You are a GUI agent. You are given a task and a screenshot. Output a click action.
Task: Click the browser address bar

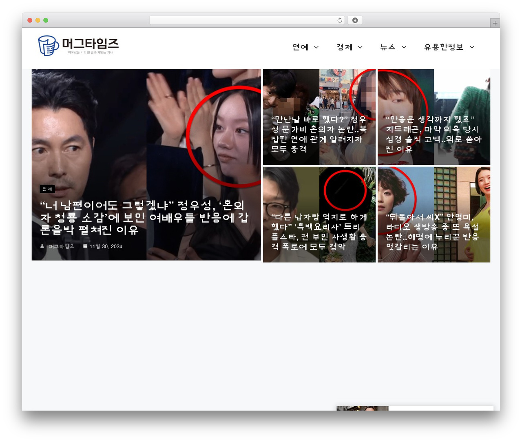pos(247,20)
